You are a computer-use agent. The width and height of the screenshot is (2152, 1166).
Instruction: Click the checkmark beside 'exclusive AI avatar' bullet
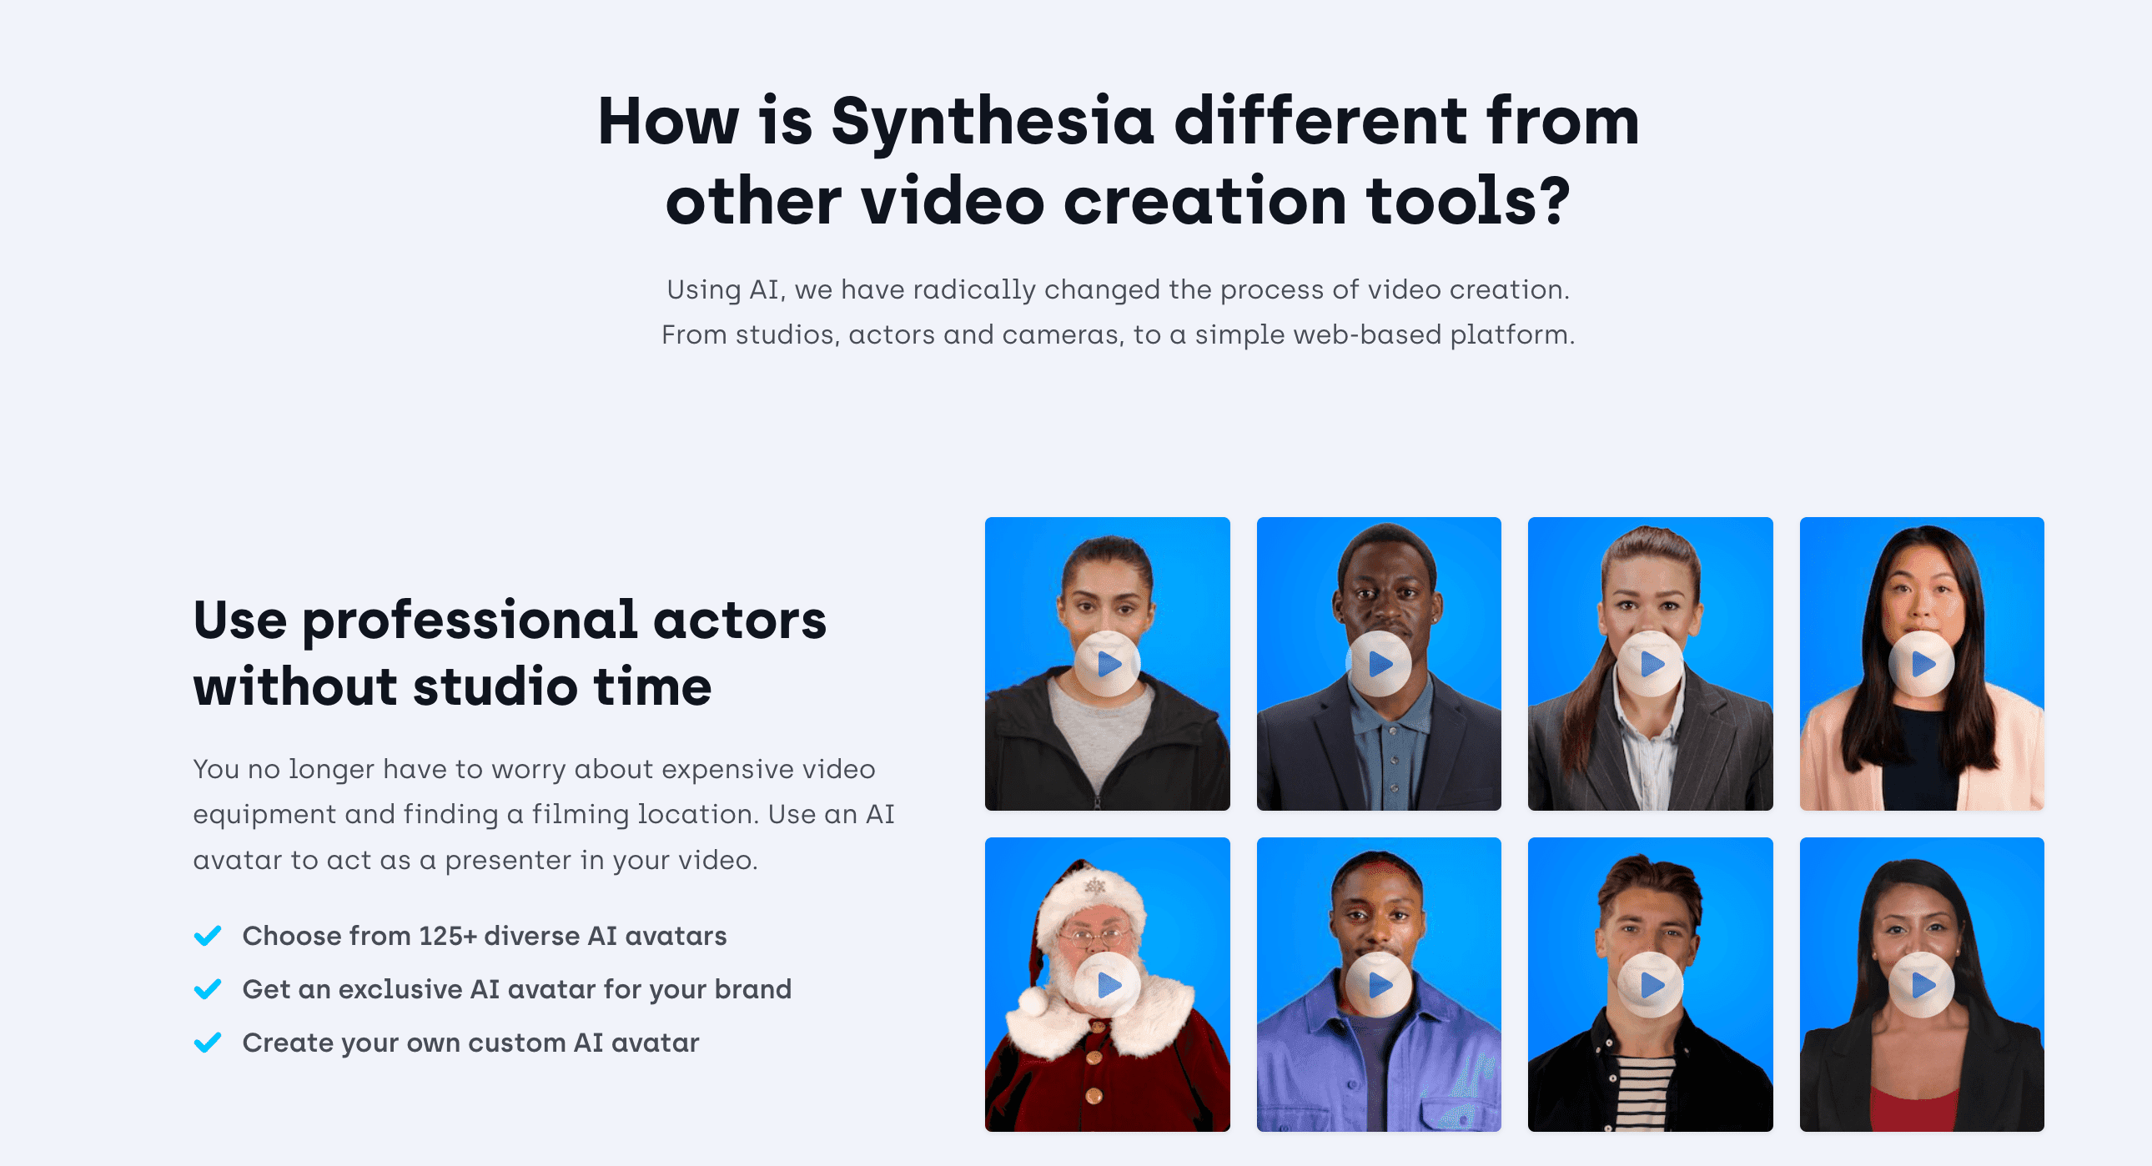[208, 989]
